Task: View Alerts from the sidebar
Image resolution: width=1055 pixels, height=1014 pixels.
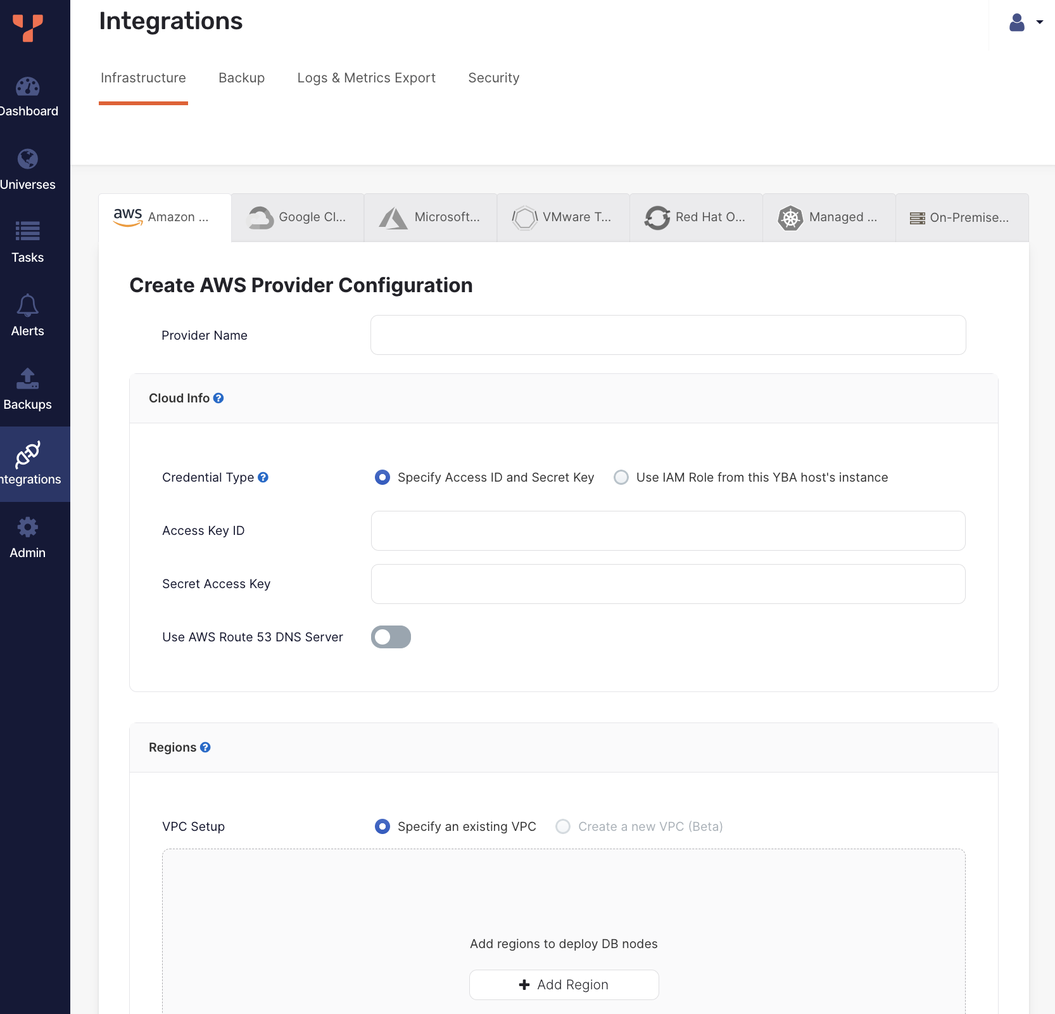Action: [27, 316]
